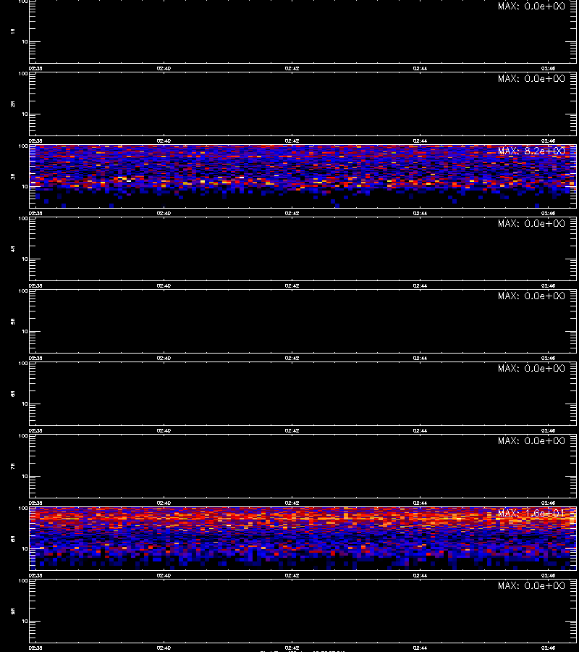Click the 02:40 tick label under 6R panel
Image resolution: width=579 pixels, height=652 pixels.
[164, 431]
